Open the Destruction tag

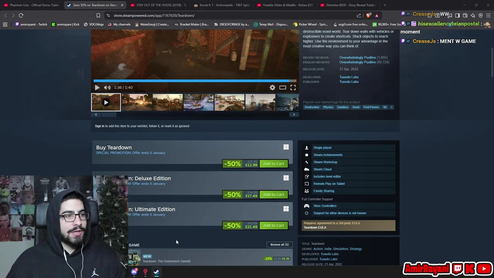coord(312,107)
